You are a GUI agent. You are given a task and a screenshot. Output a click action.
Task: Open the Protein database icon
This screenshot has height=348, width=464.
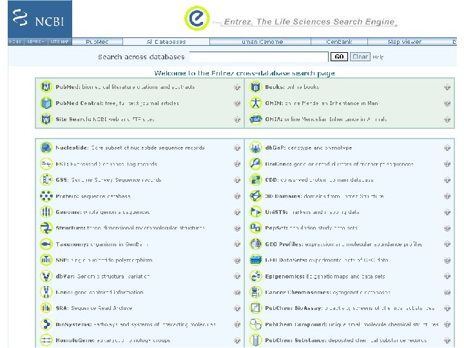coord(46,196)
